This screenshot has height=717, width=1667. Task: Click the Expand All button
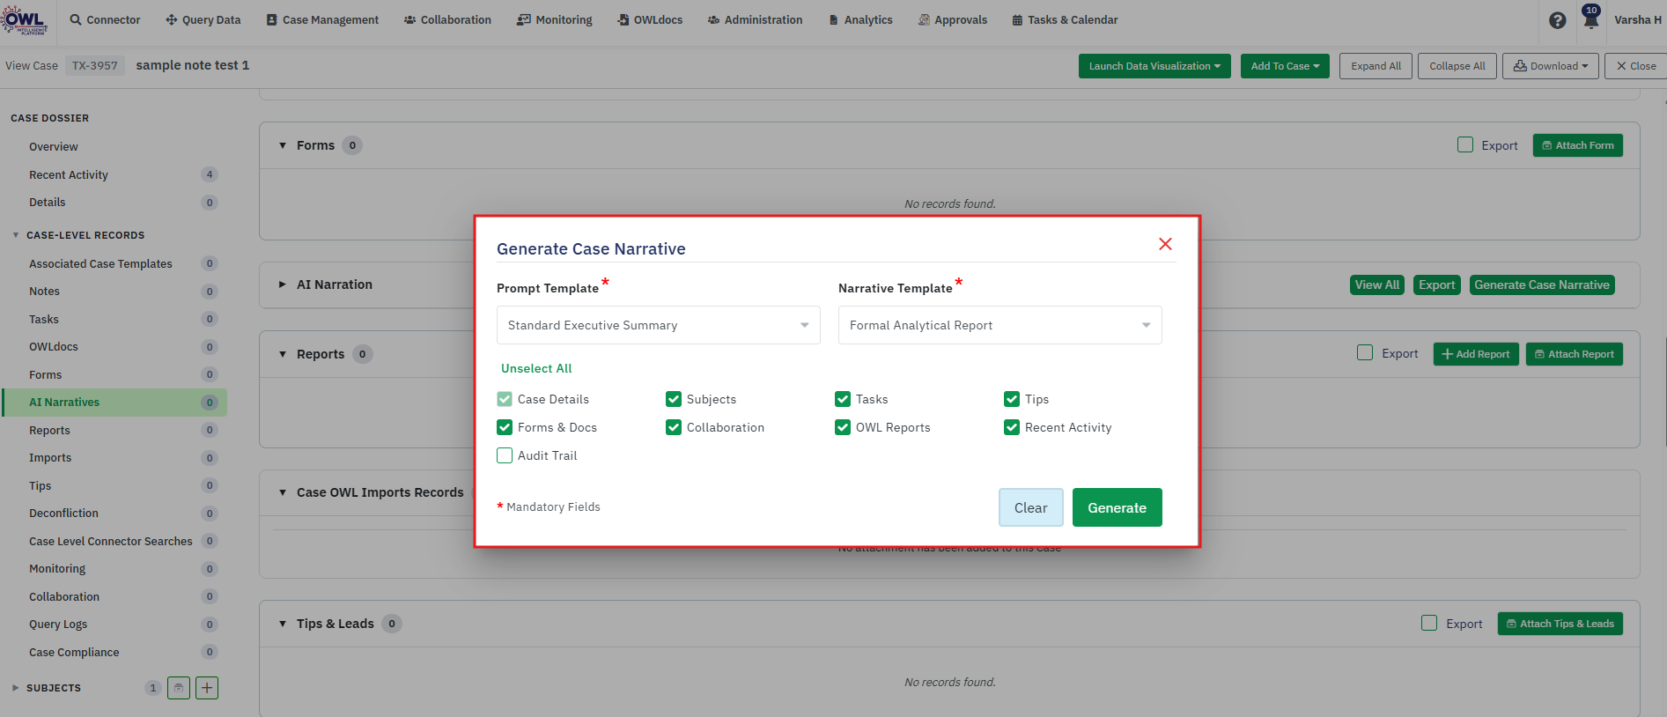(1376, 66)
